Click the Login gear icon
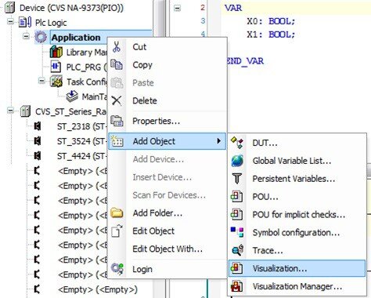Screen dimensions: 371x298 coord(117,269)
